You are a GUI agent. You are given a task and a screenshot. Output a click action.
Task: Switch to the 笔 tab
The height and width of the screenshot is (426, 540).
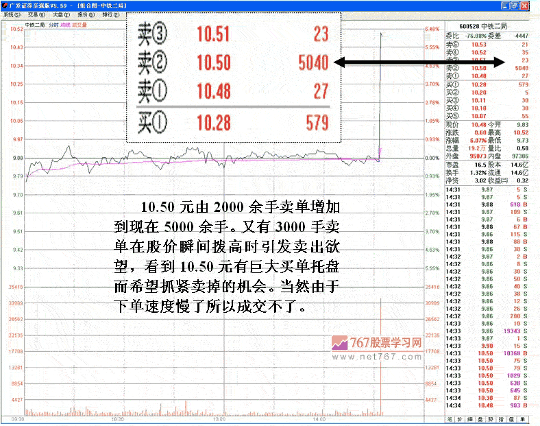coord(450,418)
